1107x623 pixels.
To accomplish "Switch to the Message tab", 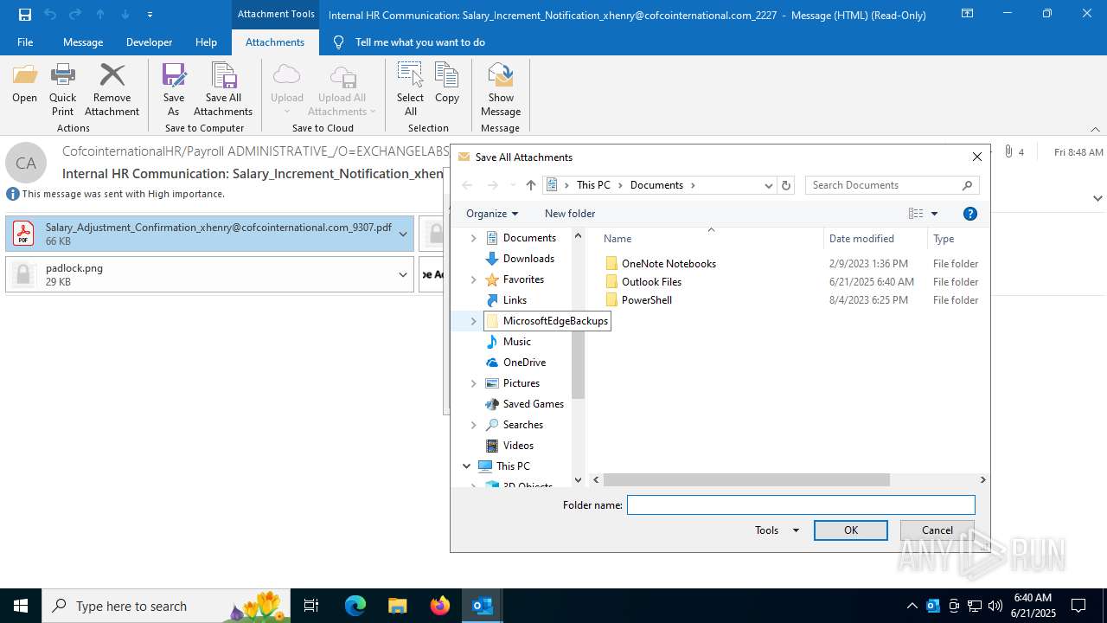I will click(x=83, y=42).
